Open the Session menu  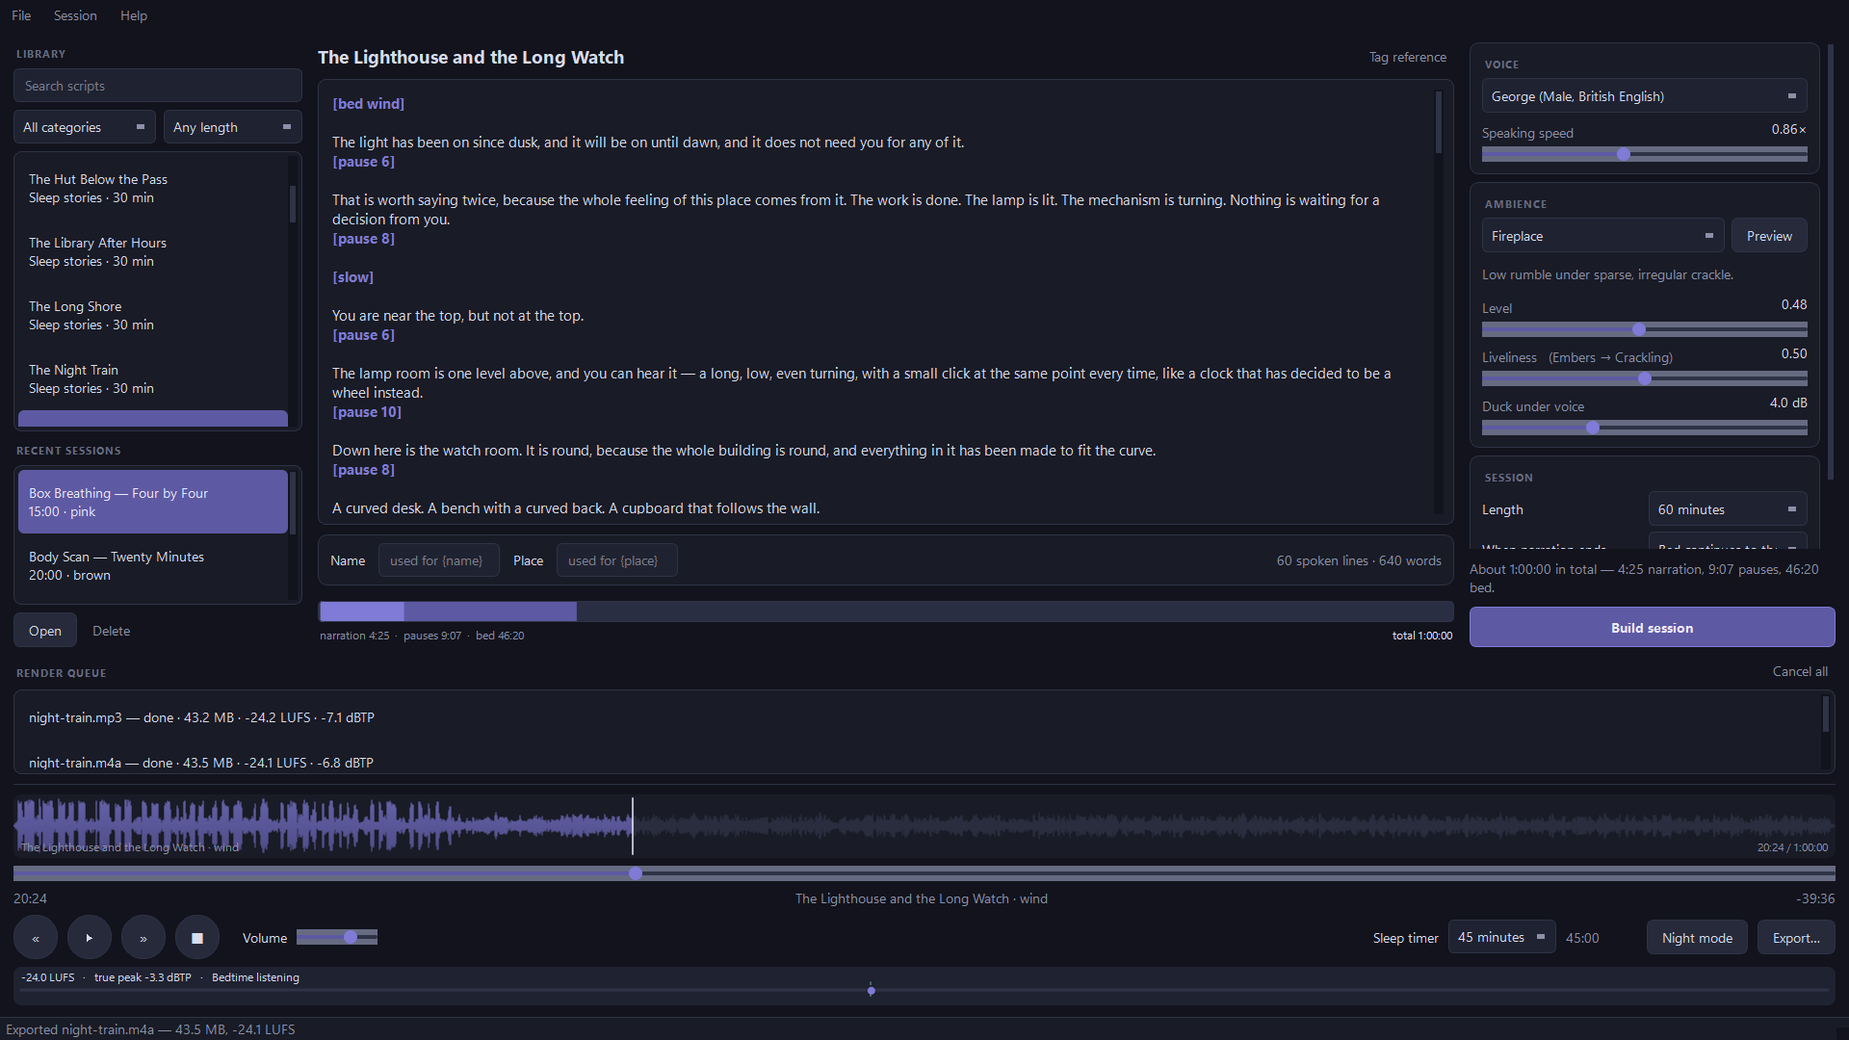click(75, 15)
